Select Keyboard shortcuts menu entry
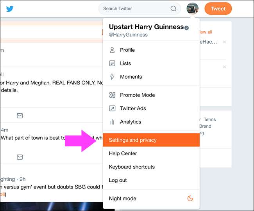 pyautogui.click(x=132, y=167)
